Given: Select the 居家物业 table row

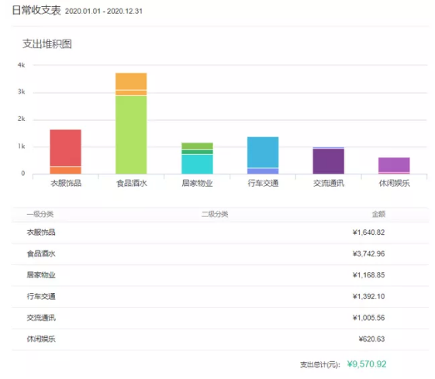Looking at the screenshot, I should (x=220, y=275).
